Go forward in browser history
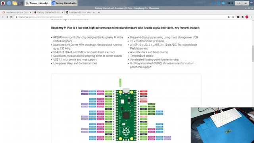The height and width of the screenshot is (143, 254). point(7,17)
